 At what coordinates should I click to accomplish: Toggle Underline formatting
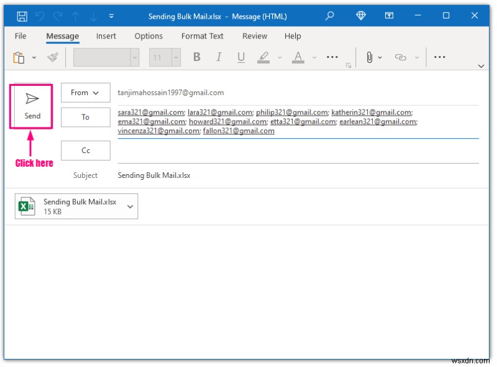240,57
